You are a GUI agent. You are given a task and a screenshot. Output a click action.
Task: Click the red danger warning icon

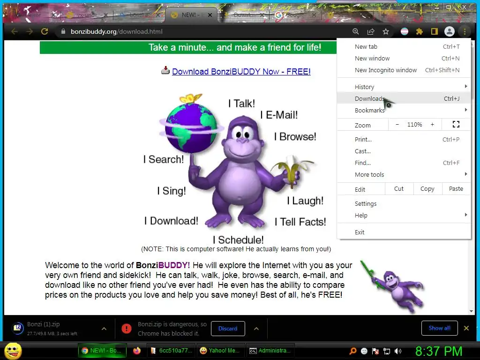[x=127, y=329]
